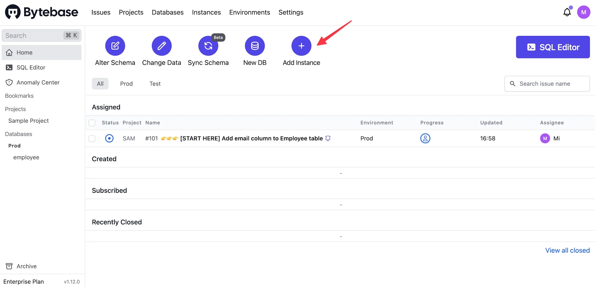
Task: Switch to the Prod tab
Action: [126, 84]
